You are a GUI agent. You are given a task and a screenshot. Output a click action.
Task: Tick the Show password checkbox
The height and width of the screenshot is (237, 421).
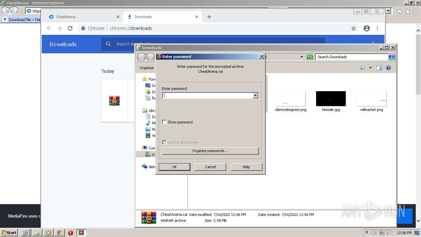click(164, 122)
